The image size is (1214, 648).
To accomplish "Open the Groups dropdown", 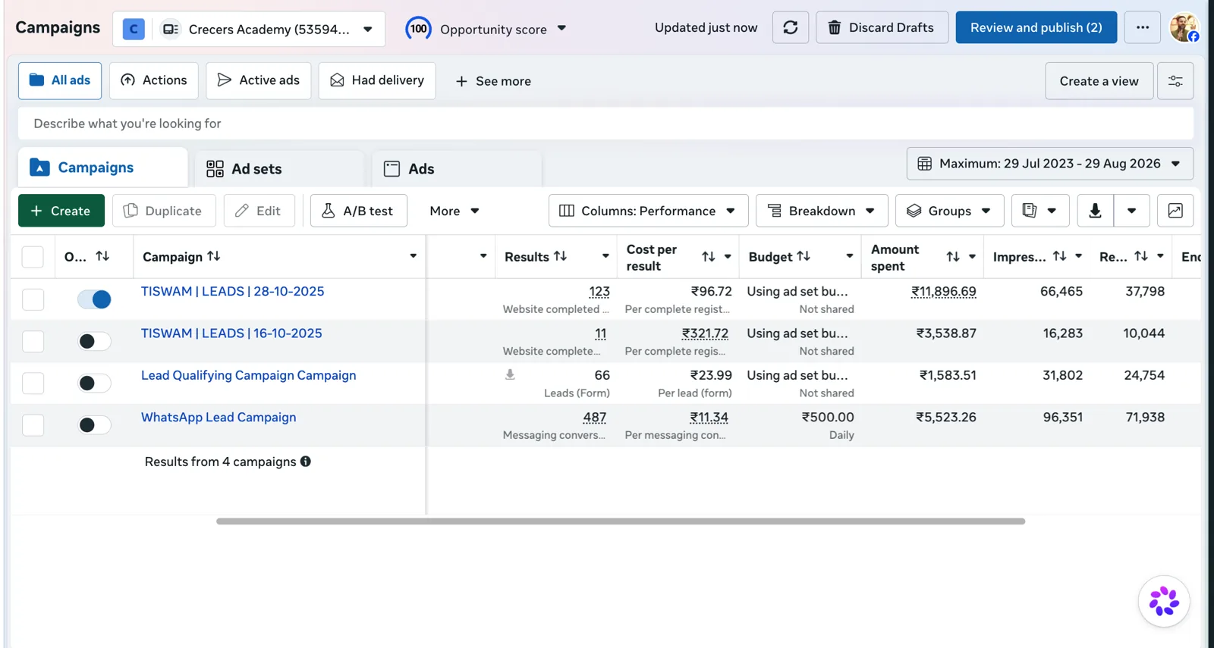I will pos(949,211).
